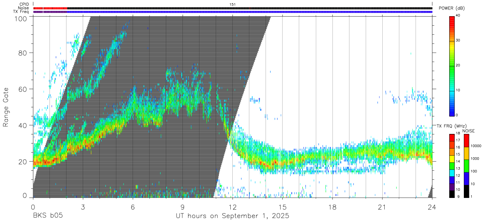Click the red segment of the Noise bar
This screenshot has height=224, width=486.
point(50,8)
